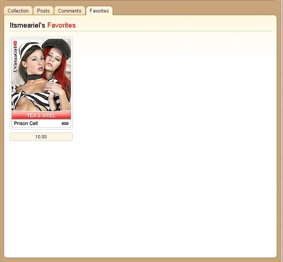Click the red HD label in card logo
Screen dimensions: 283x262
15,44
